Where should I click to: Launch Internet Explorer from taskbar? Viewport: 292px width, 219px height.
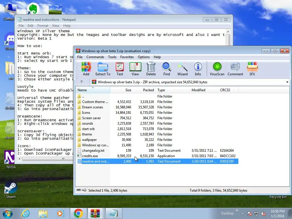[25, 213]
